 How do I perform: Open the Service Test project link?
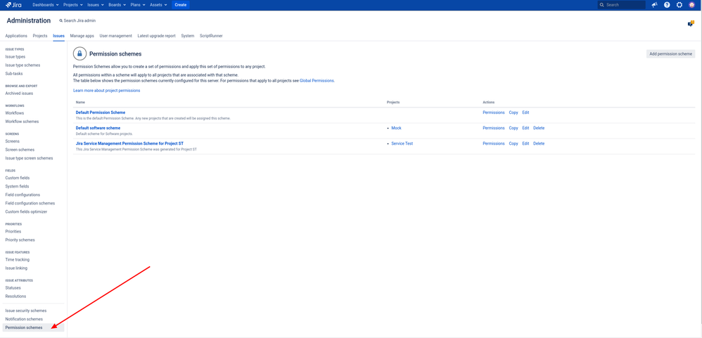[402, 143]
